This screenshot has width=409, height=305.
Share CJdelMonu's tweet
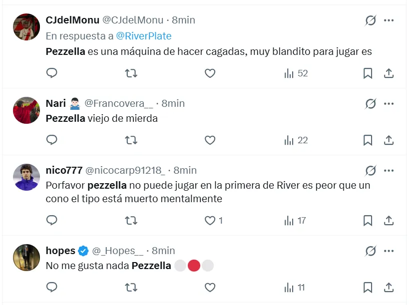(x=389, y=73)
